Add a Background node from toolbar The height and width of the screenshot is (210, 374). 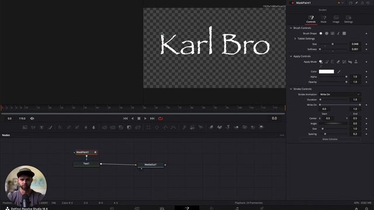point(25,127)
